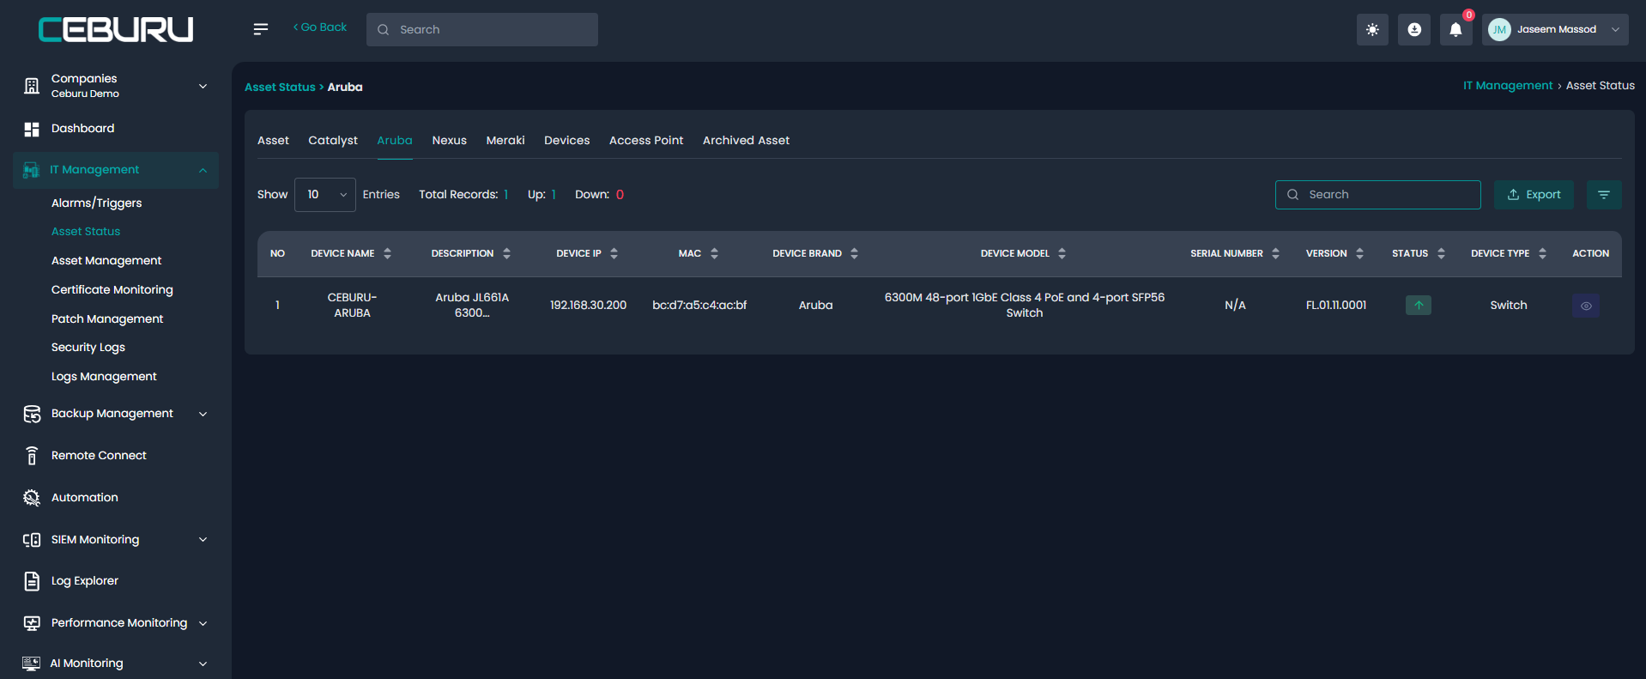Open Security Logs in the sidebar
This screenshot has height=679, width=1646.
coord(88,348)
